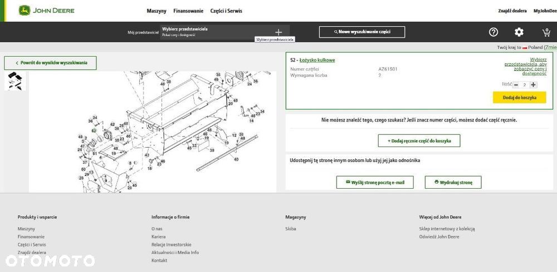Click the Zmień country link
Screen dimensions: 557x272
pyautogui.click(x=551, y=47)
